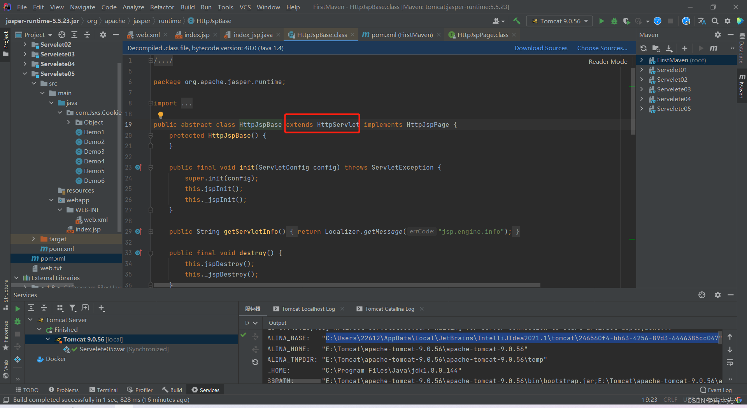Click the Download Sources link

pyautogui.click(x=541, y=48)
